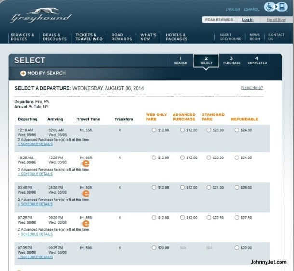Expand Schedule Details for 03:40 PM trip

click(35, 204)
